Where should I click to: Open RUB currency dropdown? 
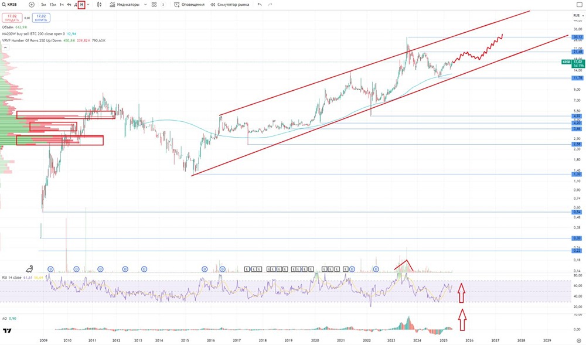pyautogui.click(x=578, y=16)
